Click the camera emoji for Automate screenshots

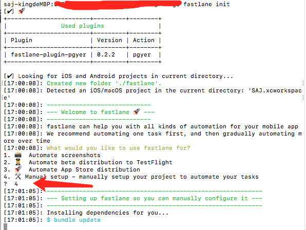[x=18, y=155]
